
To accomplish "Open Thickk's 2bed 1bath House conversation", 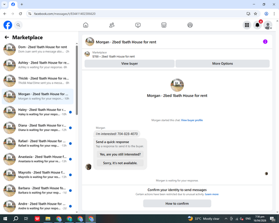I will 37,81.
